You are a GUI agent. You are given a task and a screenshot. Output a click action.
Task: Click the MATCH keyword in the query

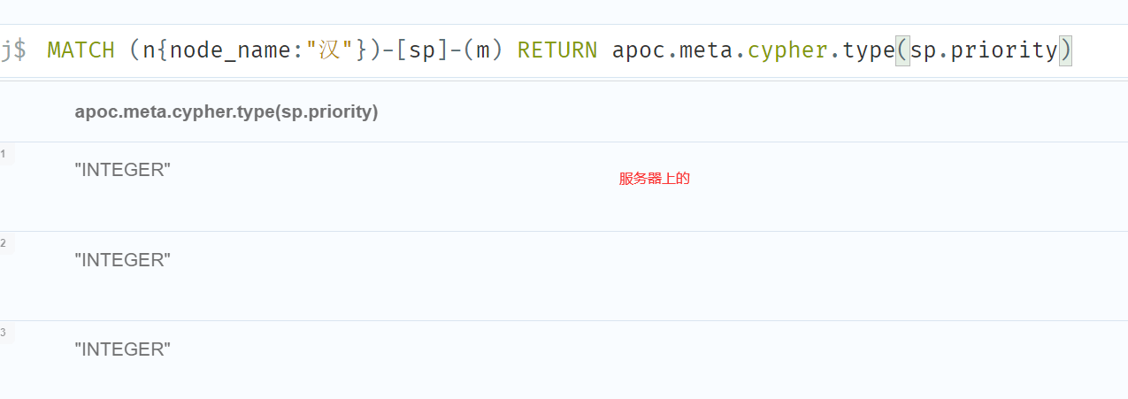tap(81, 50)
